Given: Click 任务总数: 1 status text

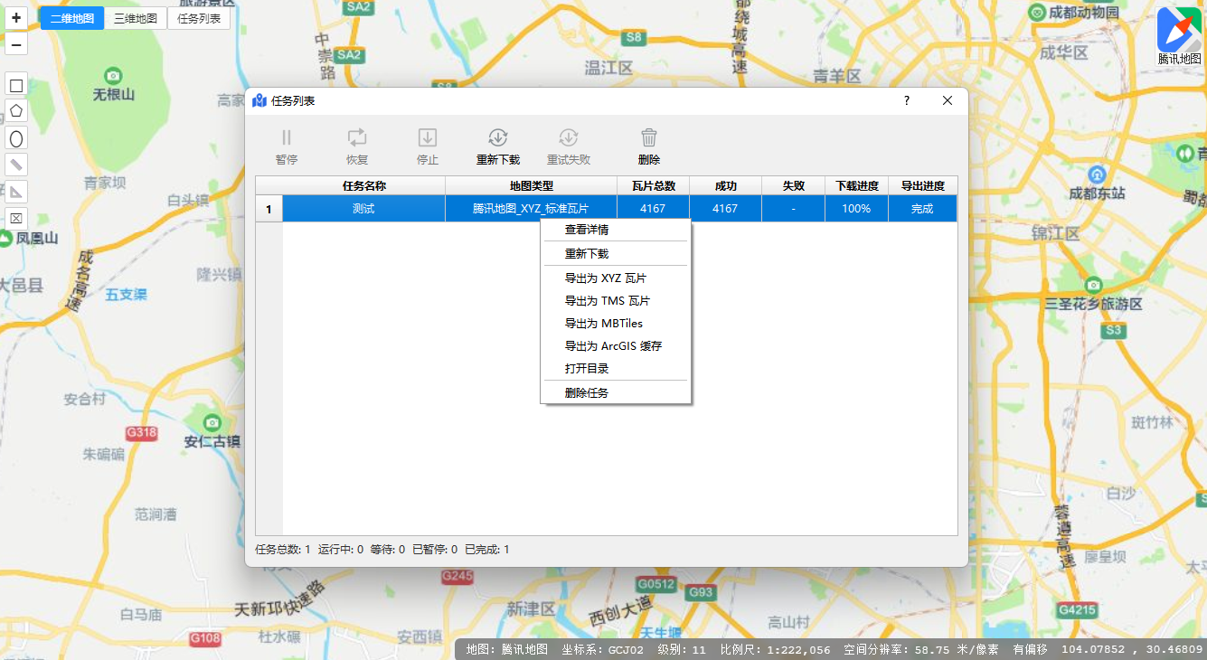Looking at the screenshot, I should pos(283,549).
